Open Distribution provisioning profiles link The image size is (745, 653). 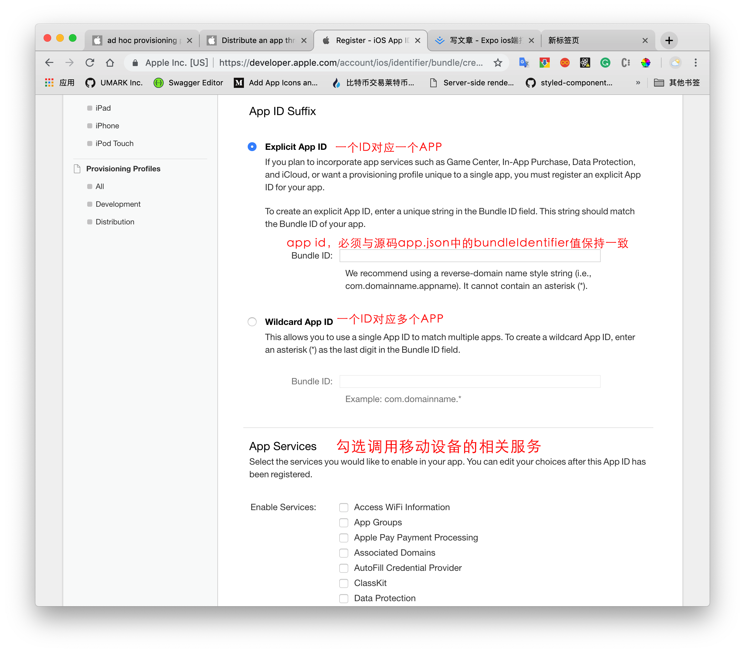(115, 222)
